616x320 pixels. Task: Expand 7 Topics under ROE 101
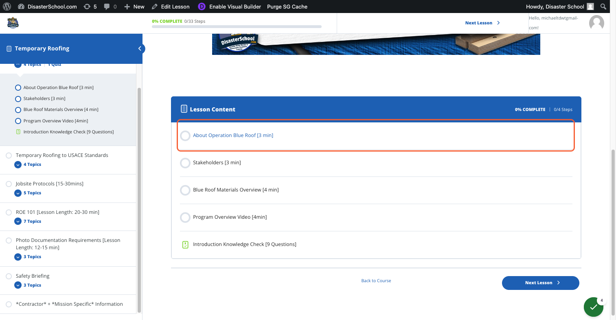(28, 222)
